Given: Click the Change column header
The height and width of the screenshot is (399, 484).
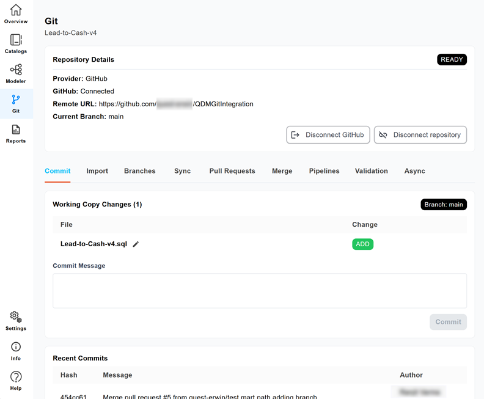Looking at the screenshot, I should click(365, 224).
